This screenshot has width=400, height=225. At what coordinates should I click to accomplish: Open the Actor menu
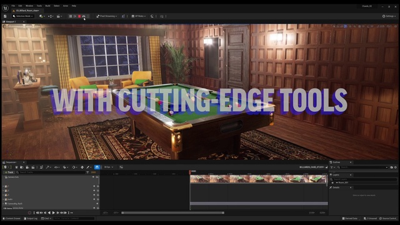click(66, 6)
